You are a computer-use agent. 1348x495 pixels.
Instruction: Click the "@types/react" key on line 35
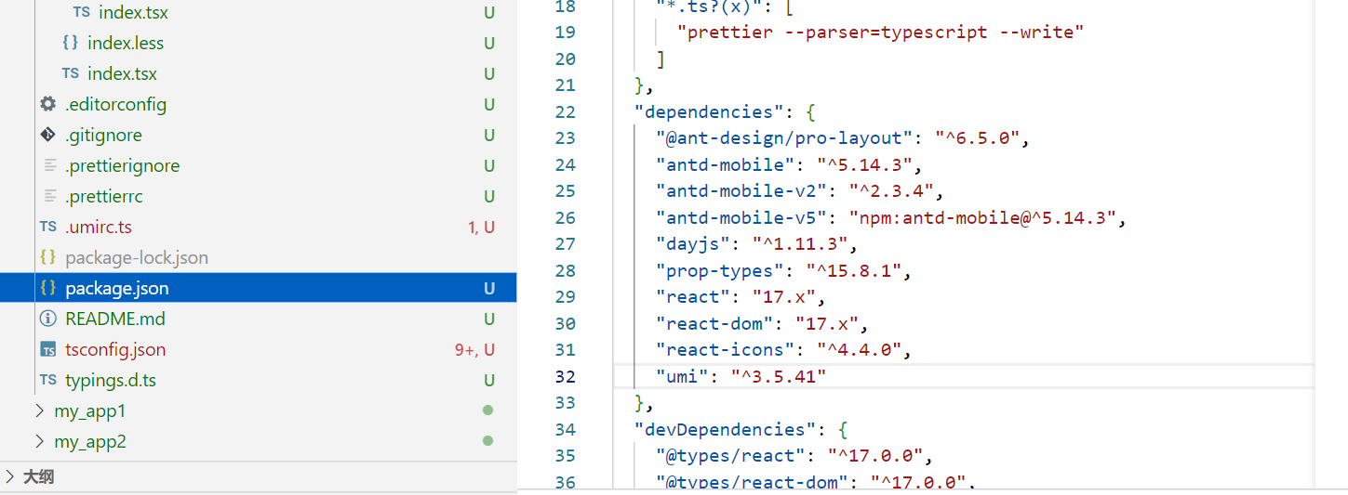click(x=731, y=455)
